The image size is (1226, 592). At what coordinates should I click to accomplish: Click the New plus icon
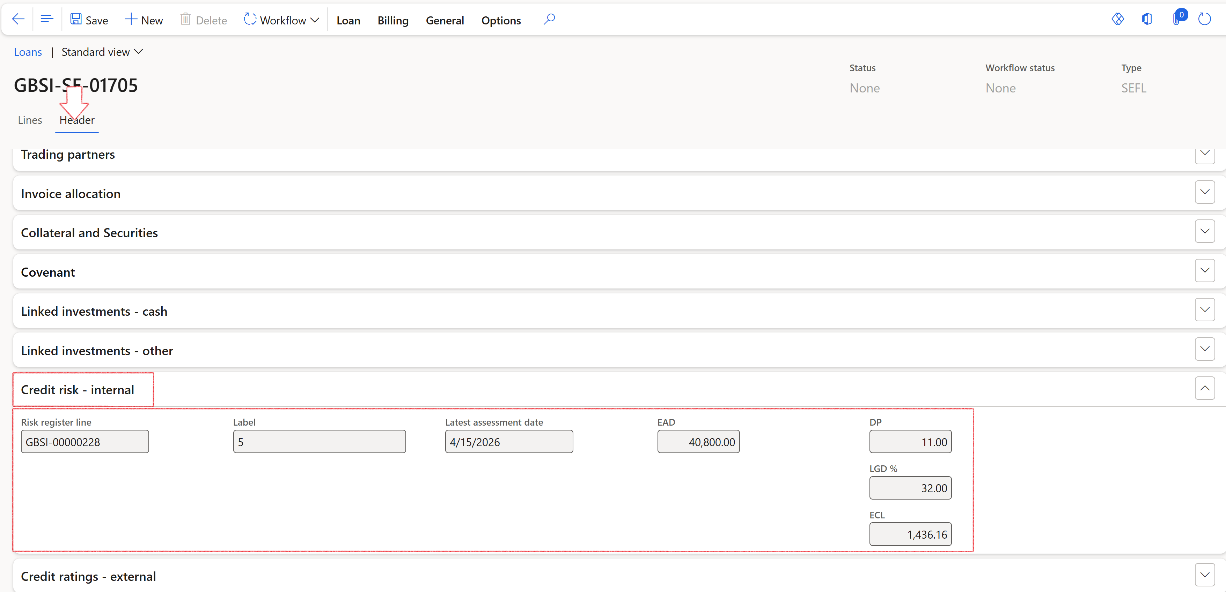[131, 20]
